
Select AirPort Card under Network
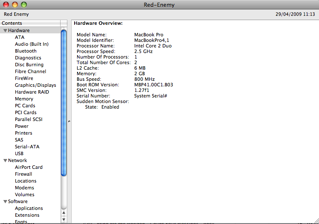[29, 167]
